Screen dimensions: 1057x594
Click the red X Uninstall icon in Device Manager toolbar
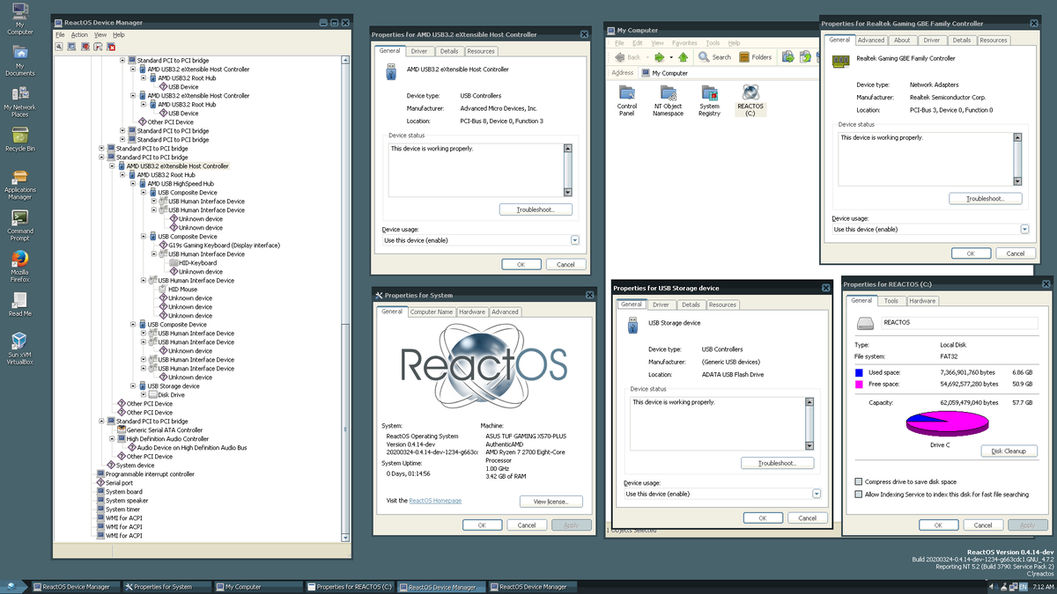point(111,46)
